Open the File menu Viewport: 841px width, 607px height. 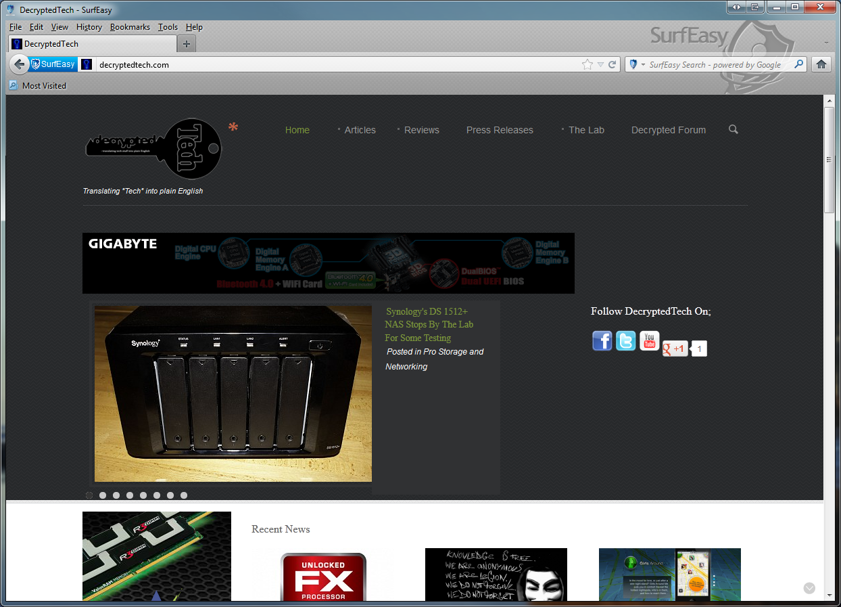[16, 27]
